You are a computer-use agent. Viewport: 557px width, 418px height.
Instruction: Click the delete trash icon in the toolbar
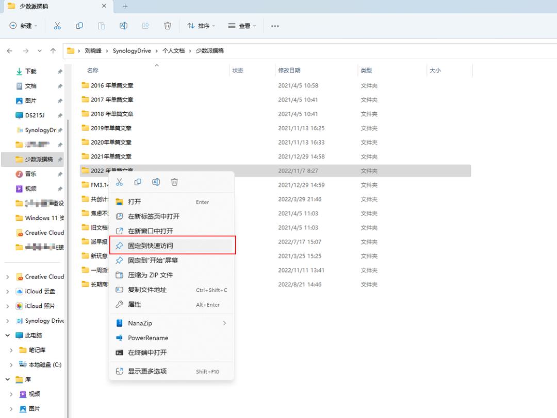click(167, 26)
